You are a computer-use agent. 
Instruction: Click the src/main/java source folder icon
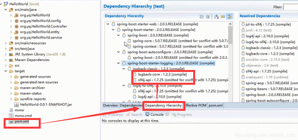point(11,9)
